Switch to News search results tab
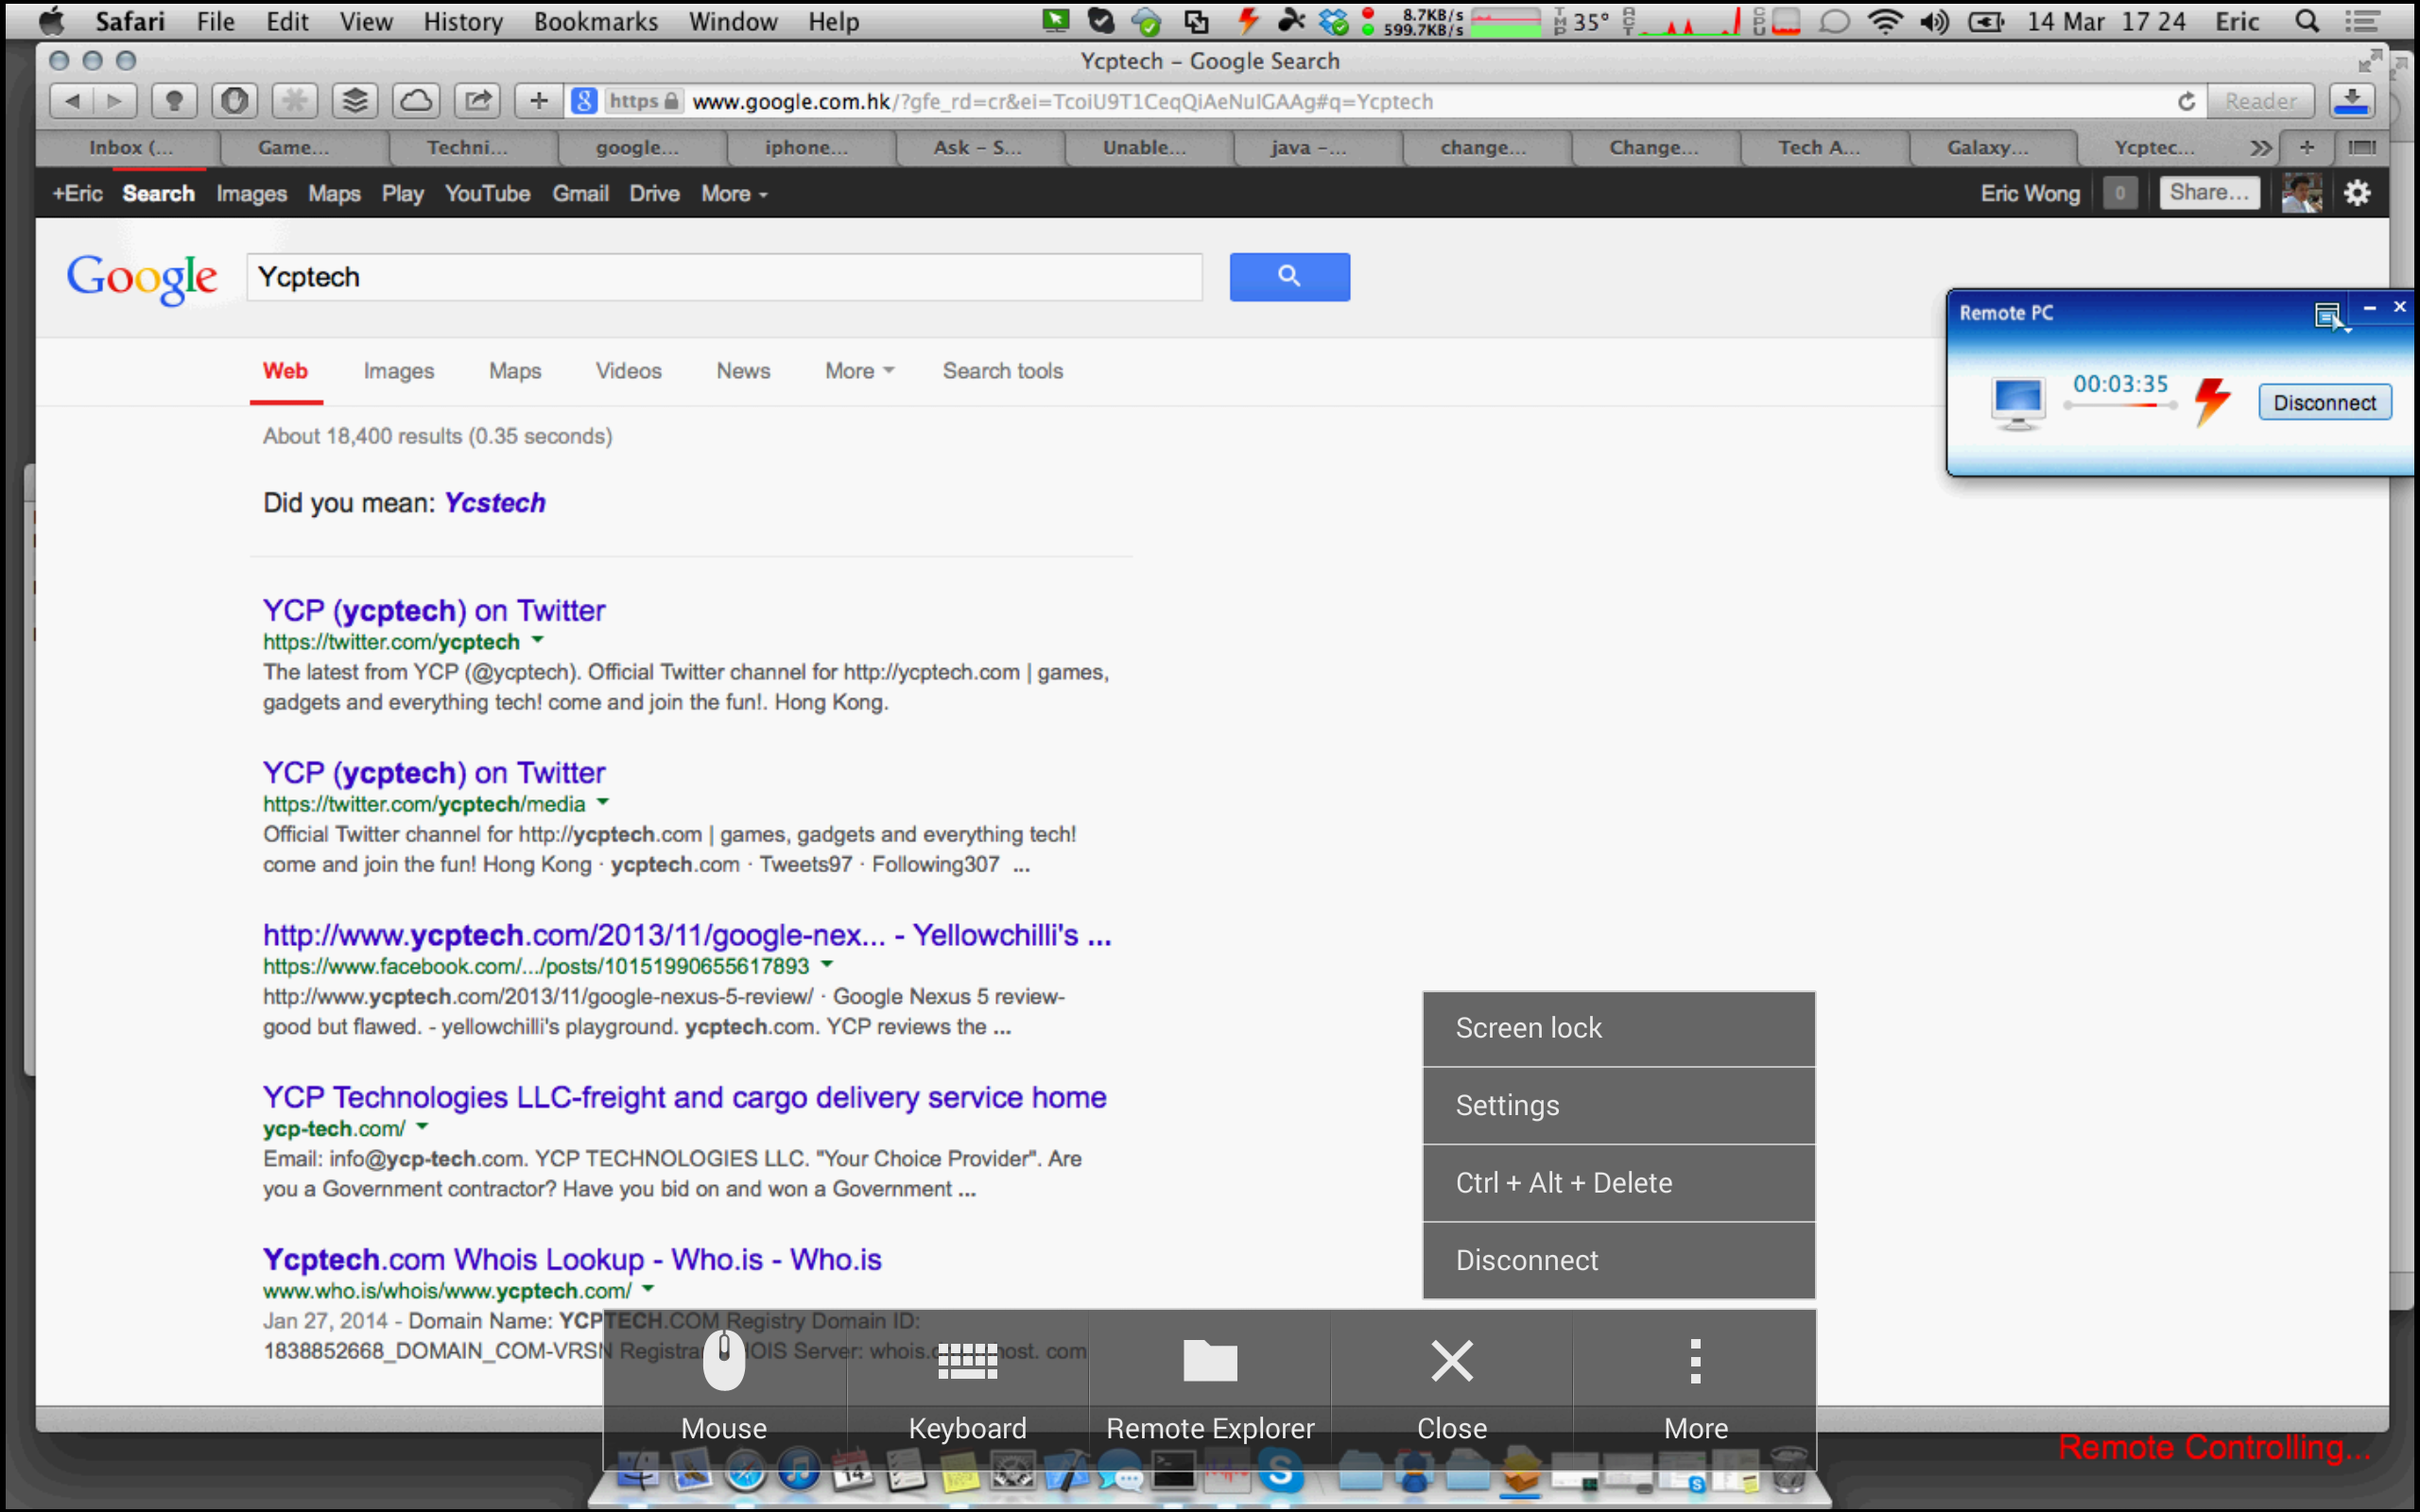The image size is (2420, 1512). 743,371
